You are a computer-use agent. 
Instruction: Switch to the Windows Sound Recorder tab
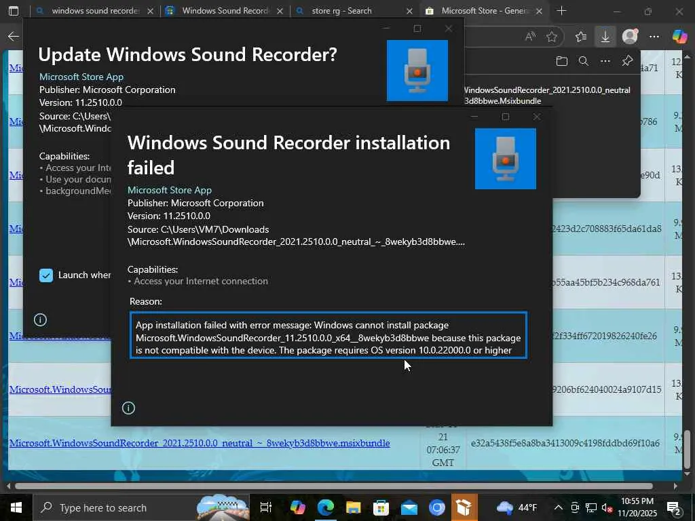225,11
